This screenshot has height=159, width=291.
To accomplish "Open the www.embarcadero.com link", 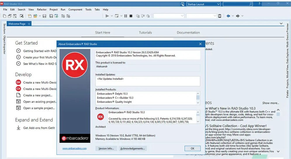I will pyautogui.click(x=75, y=148).
